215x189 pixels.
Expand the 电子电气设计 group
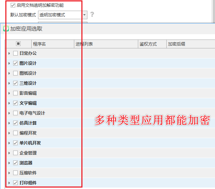click(9, 113)
